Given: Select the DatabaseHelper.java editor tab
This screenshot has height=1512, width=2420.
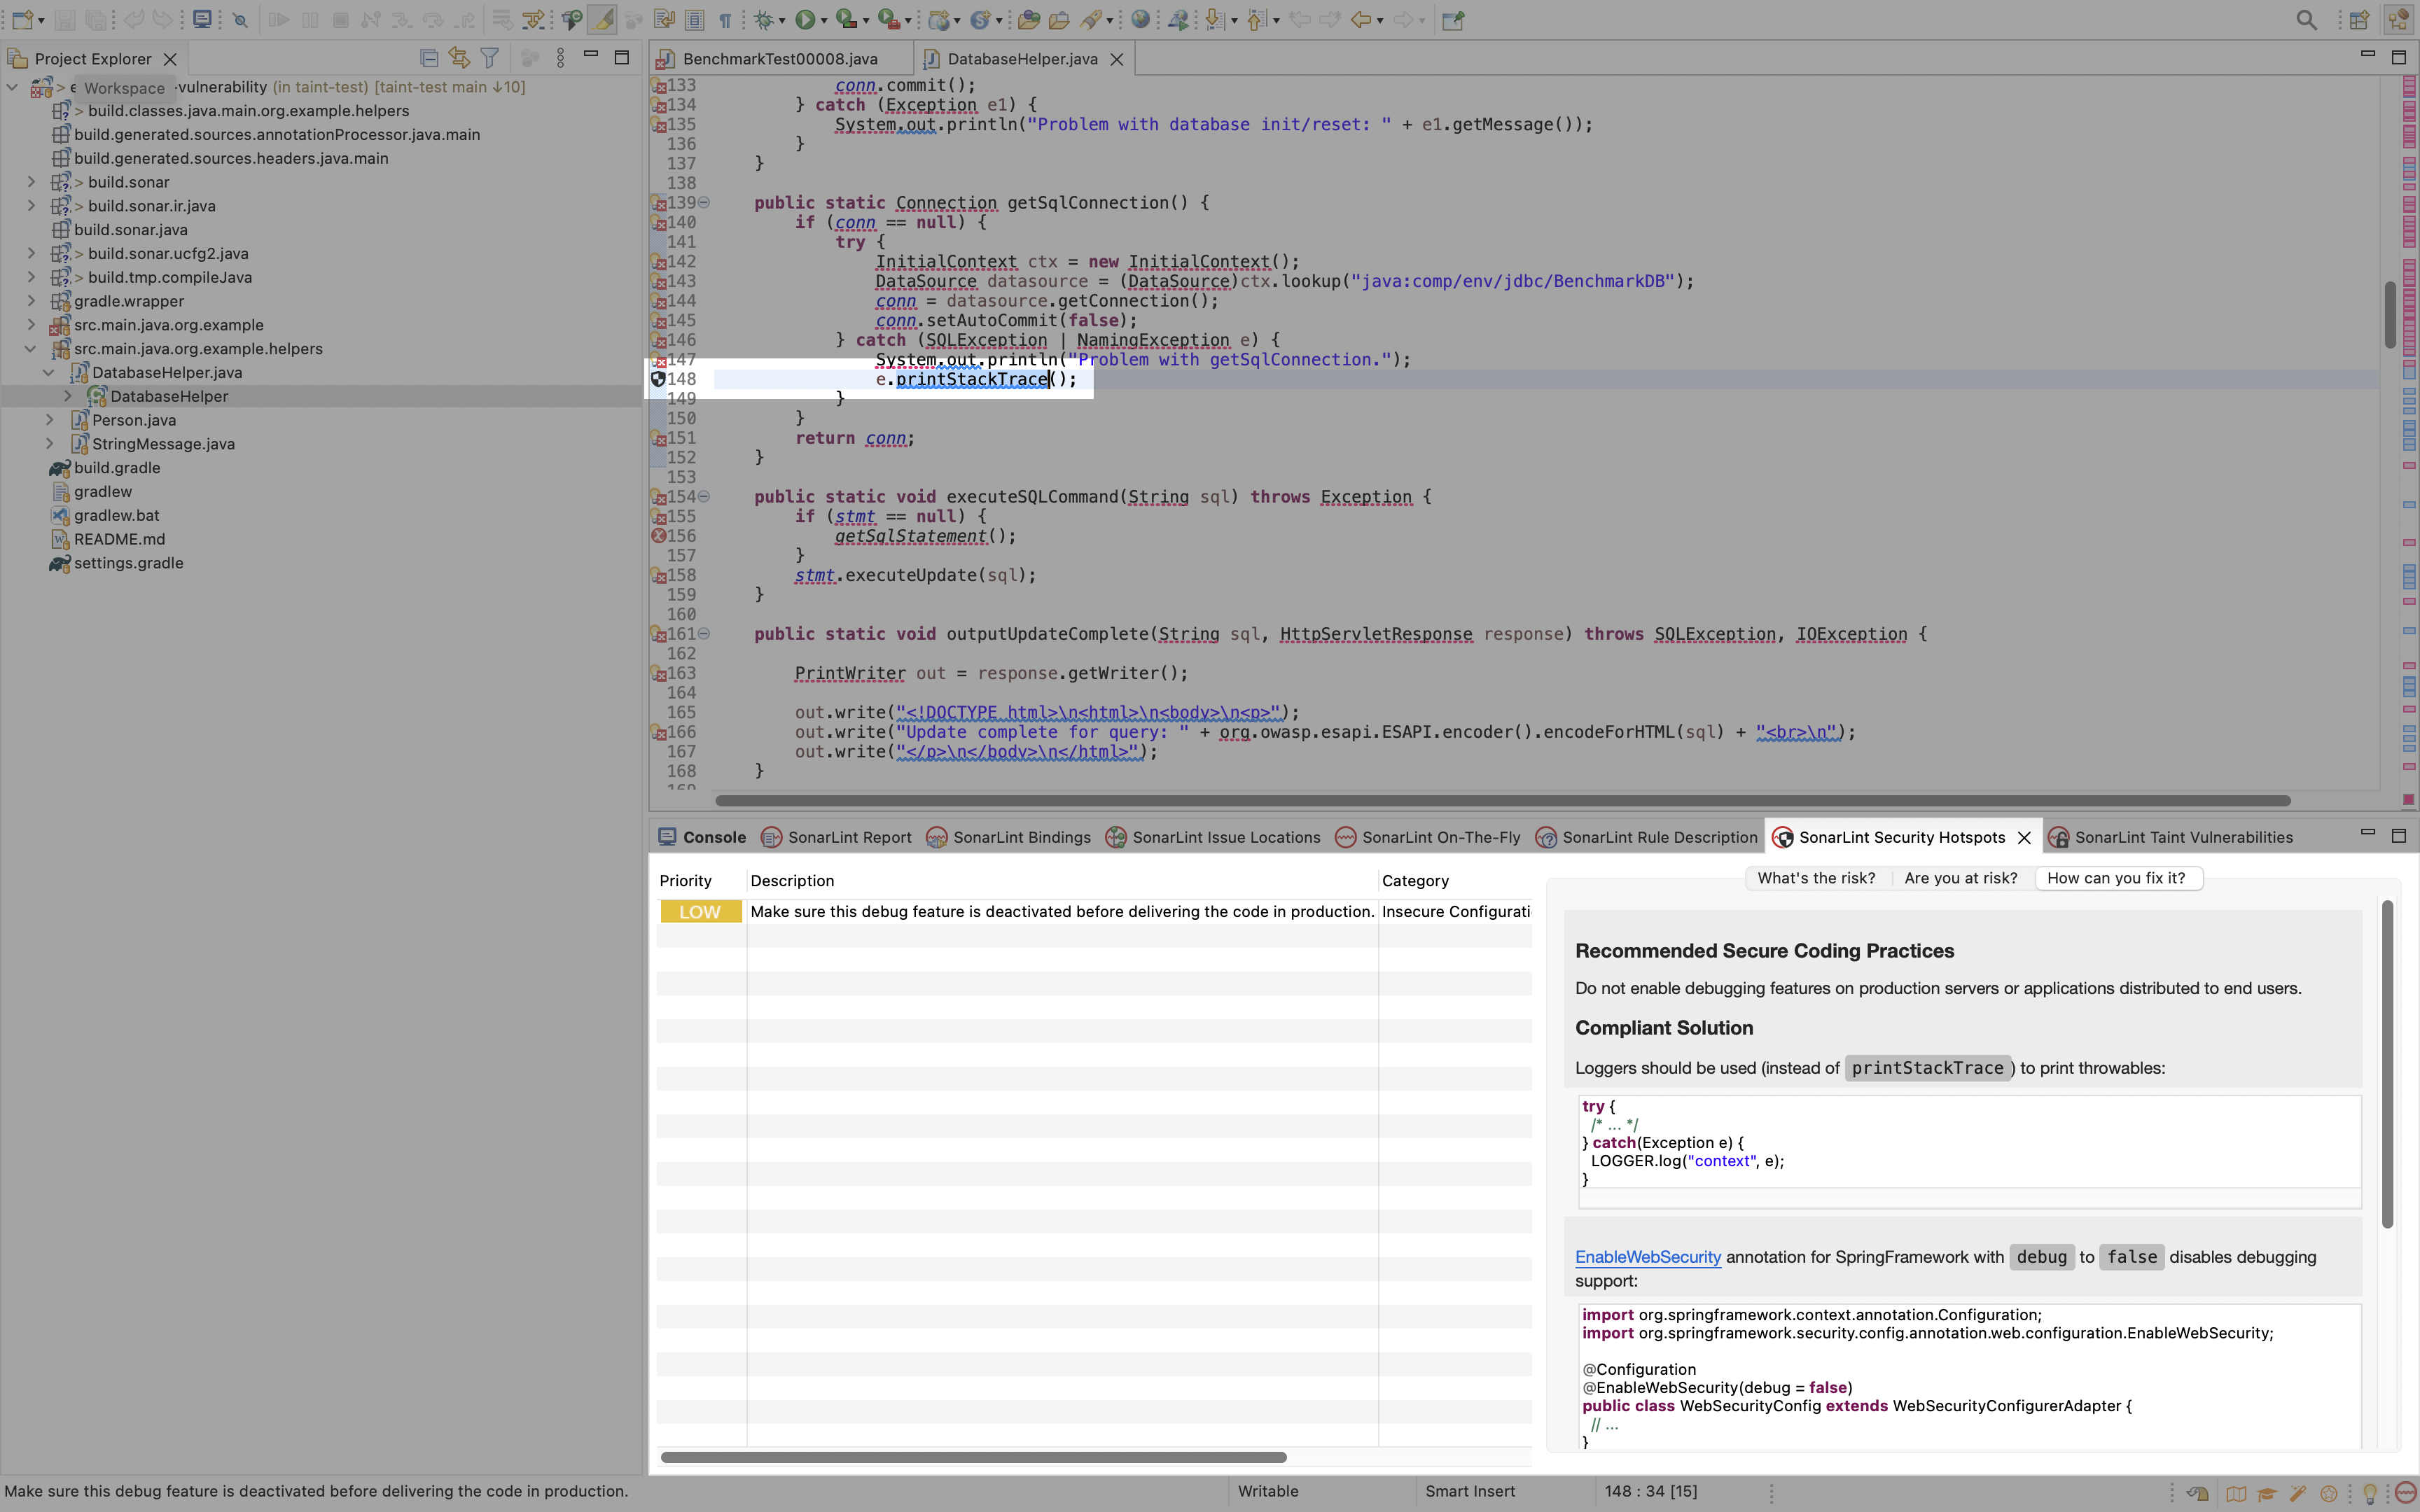Looking at the screenshot, I should [x=1022, y=59].
